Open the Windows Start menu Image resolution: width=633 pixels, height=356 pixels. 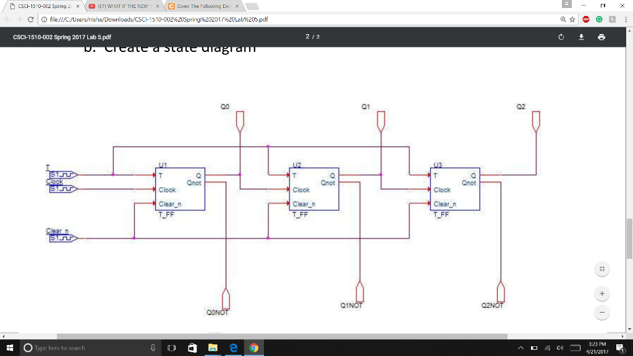pyautogui.click(x=10, y=348)
